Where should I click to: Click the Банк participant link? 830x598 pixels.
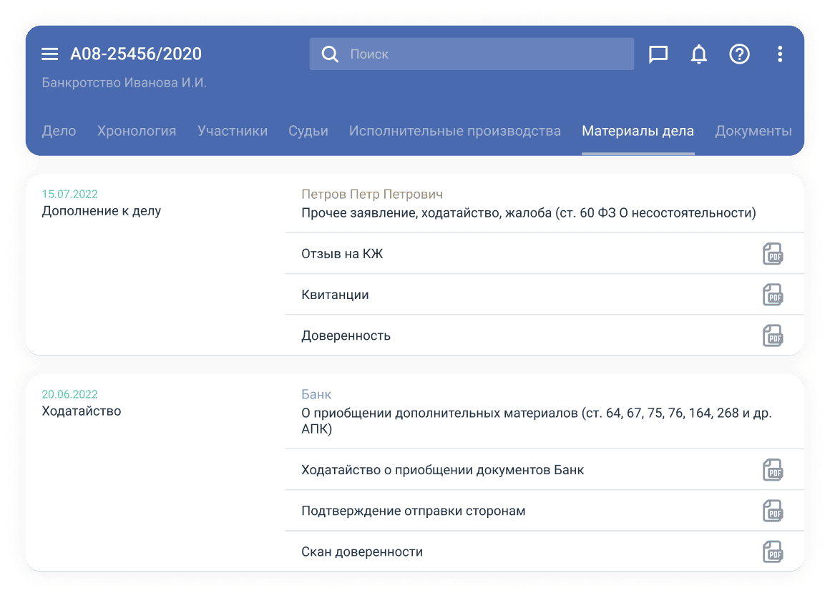[316, 394]
